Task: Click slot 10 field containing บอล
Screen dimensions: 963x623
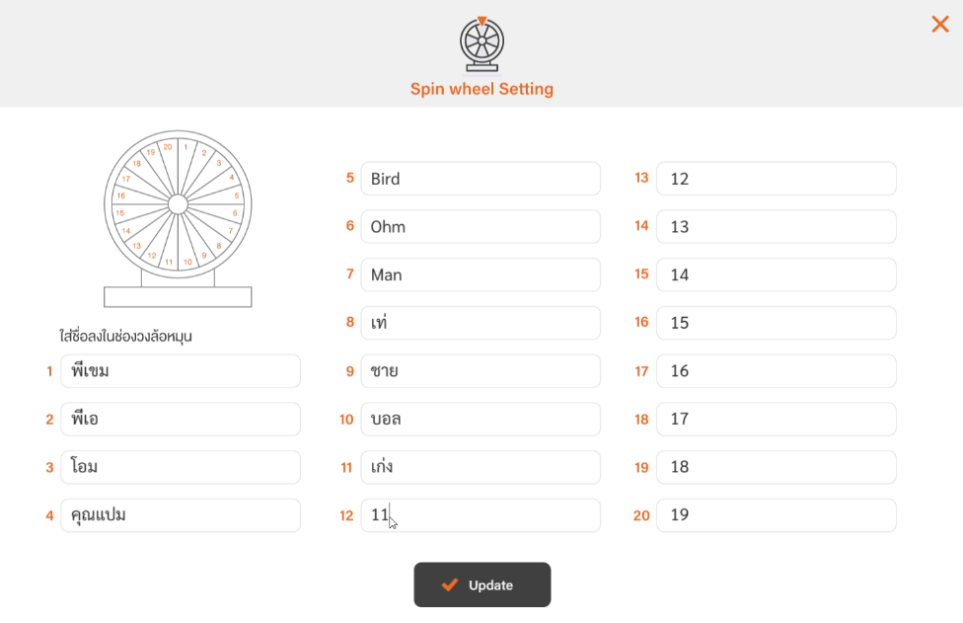Action: [481, 419]
